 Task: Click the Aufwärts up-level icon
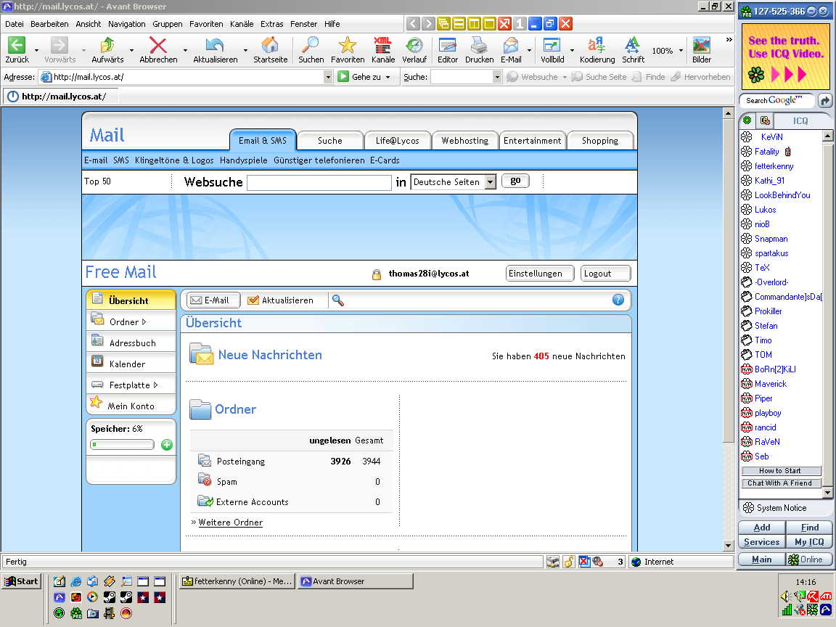coord(107,45)
